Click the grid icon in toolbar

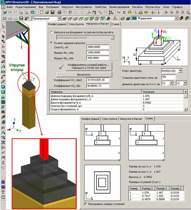coord(124,13)
